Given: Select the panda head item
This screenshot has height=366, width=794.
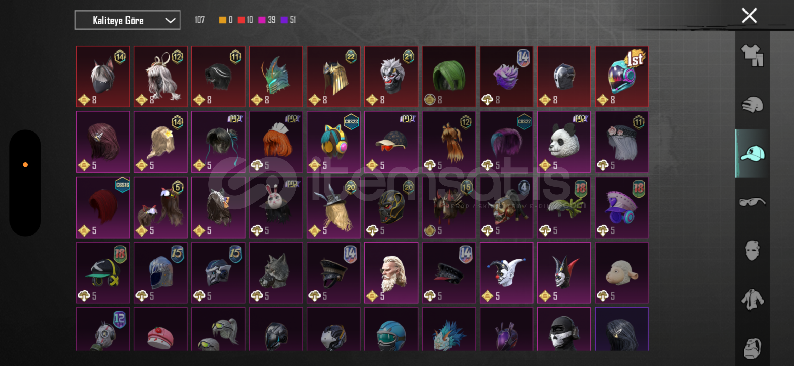Looking at the screenshot, I should click(x=564, y=142).
